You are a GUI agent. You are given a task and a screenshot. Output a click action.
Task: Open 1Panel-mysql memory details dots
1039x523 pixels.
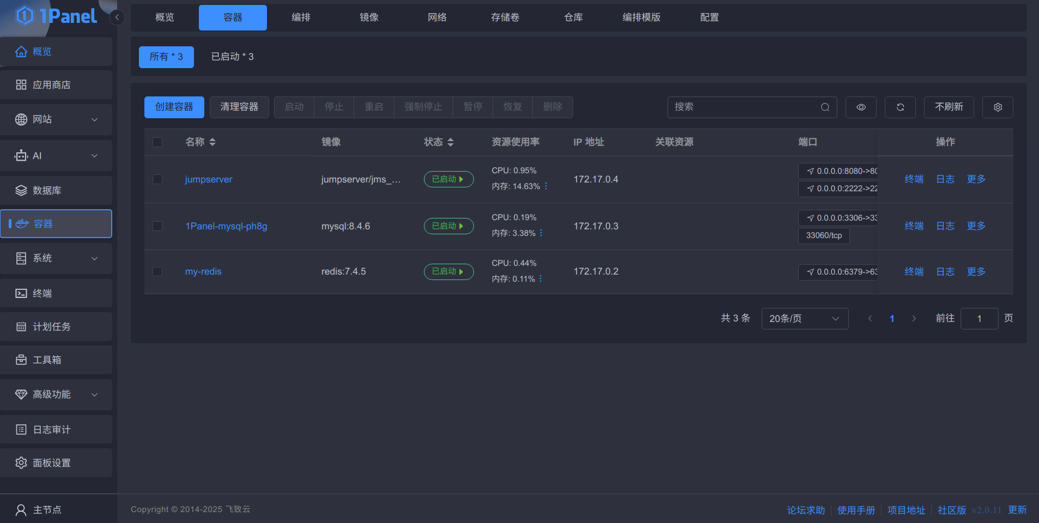pyautogui.click(x=541, y=233)
